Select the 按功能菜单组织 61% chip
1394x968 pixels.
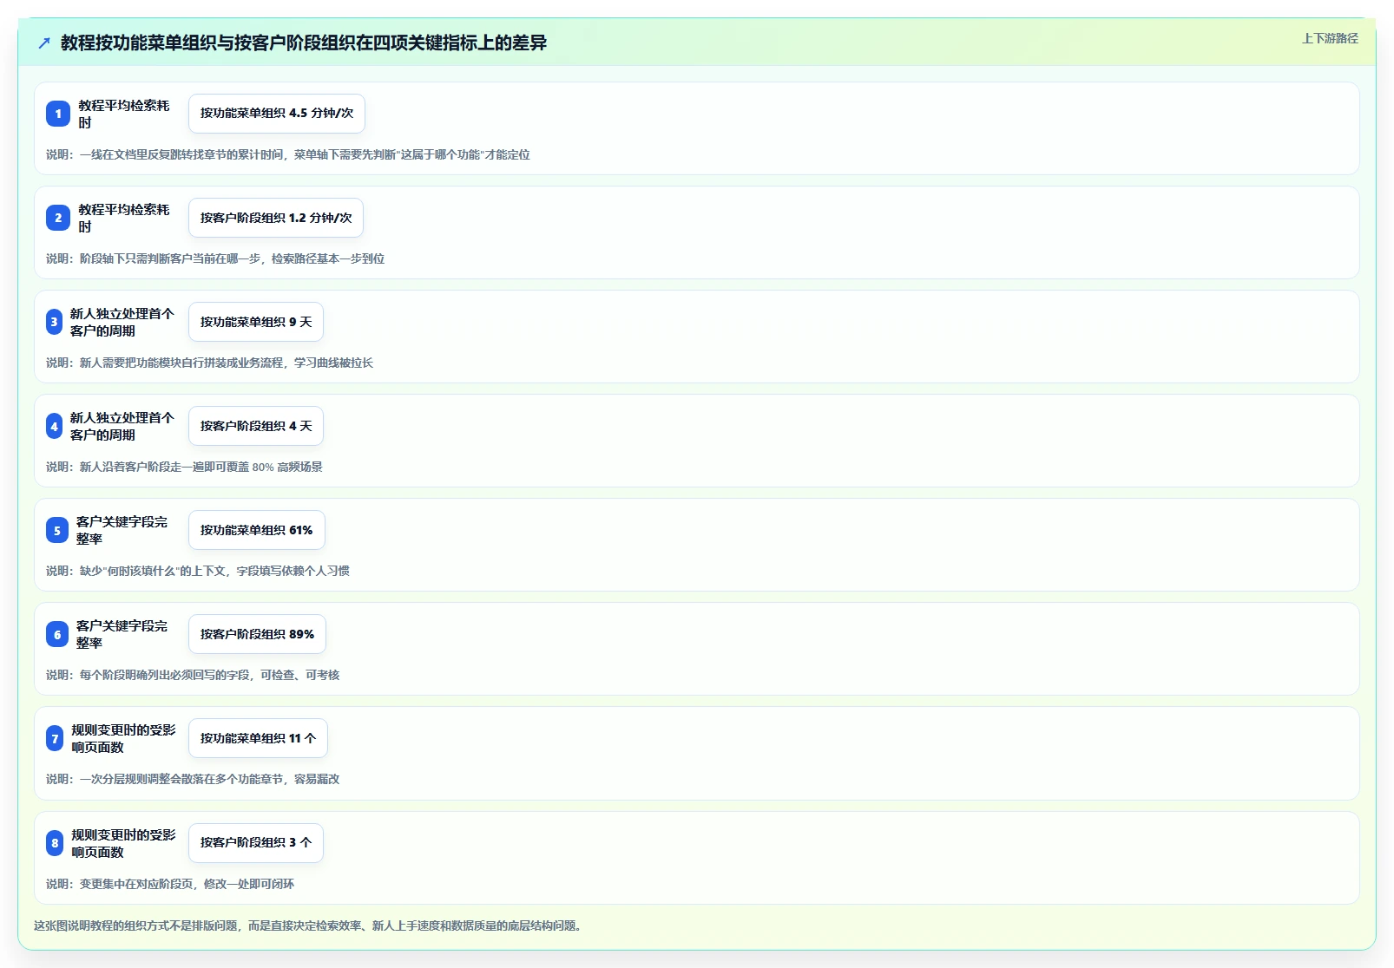257,530
